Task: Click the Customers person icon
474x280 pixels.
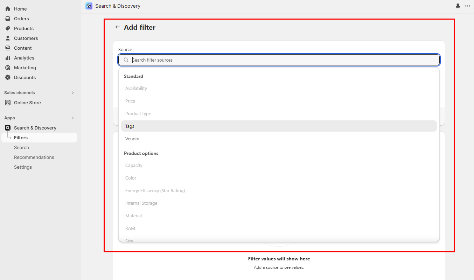Action: (8, 38)
